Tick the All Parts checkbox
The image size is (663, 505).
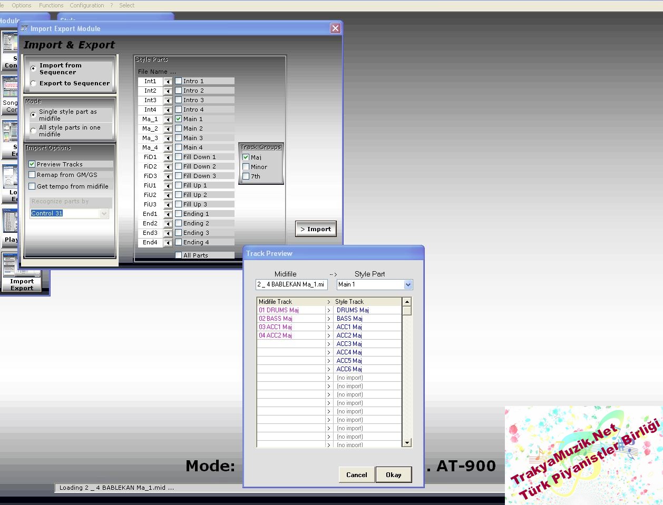pos(179,255)
